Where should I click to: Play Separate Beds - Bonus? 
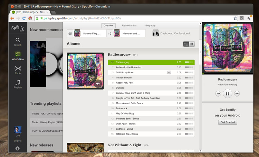pos(151,119)
